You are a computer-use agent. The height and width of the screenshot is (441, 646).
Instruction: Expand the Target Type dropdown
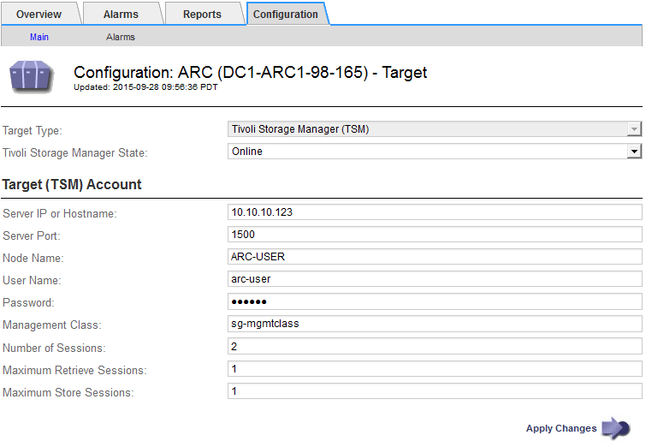pos(435,129)
